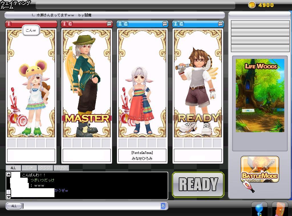The height and width of the screenshot is (216, 292).
Task: Select the ALL chat tab above the log
Action: click(x=13, y=168)
